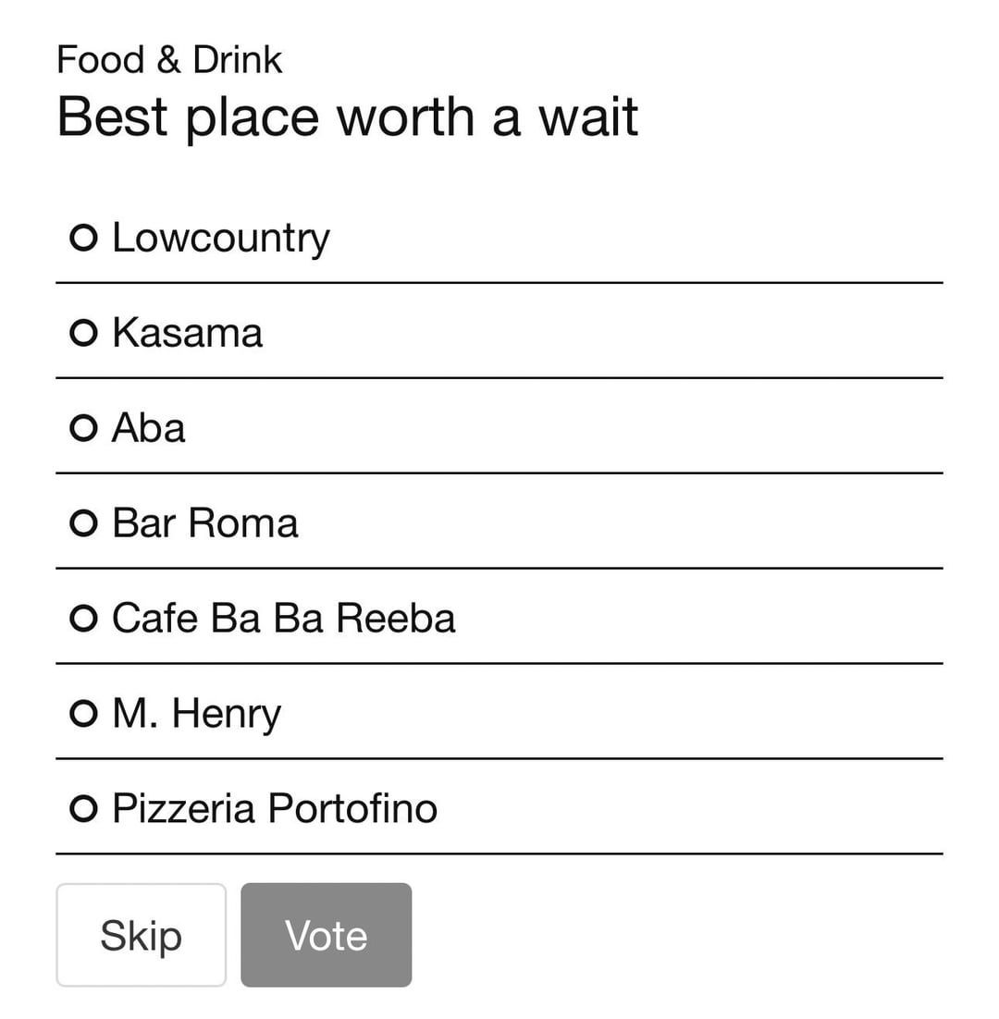Pick the Cafe Ba Ba Reeba radio circle
Viewport: 999px width, 1019px height.
[x=83, y=619]
